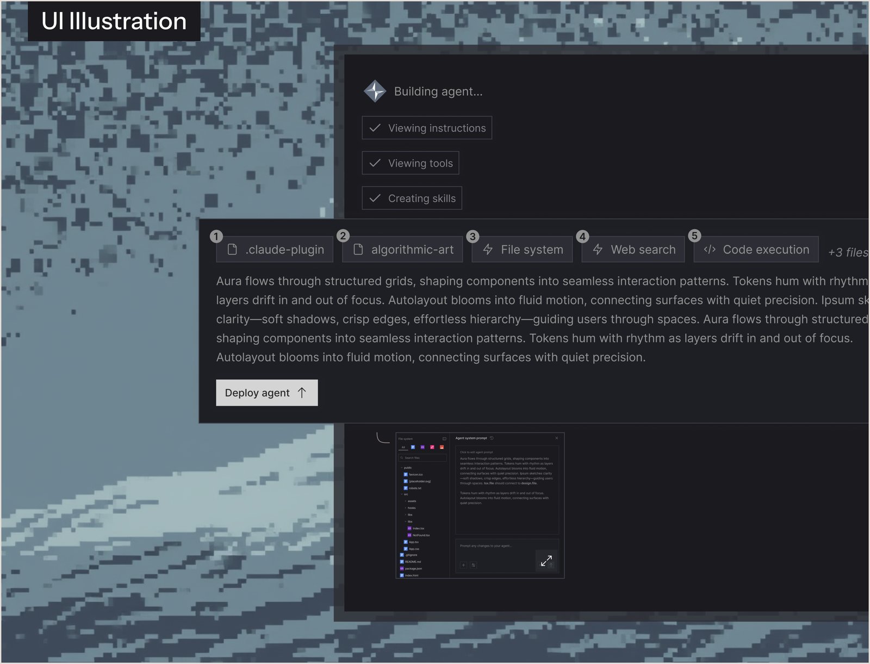The height and width of the screenshot is (664, 870).
Task: Expand the assets folder in file tree
Action: point(411,501)
